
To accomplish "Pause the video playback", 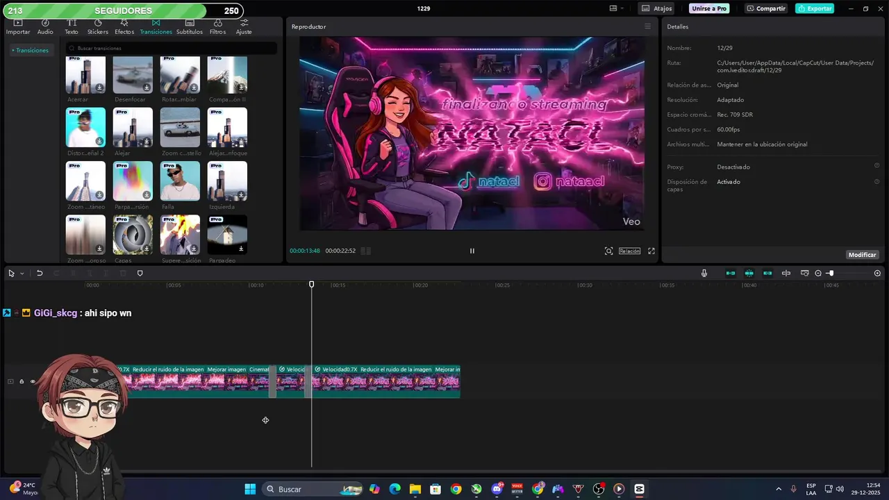I will click(472, 251).
